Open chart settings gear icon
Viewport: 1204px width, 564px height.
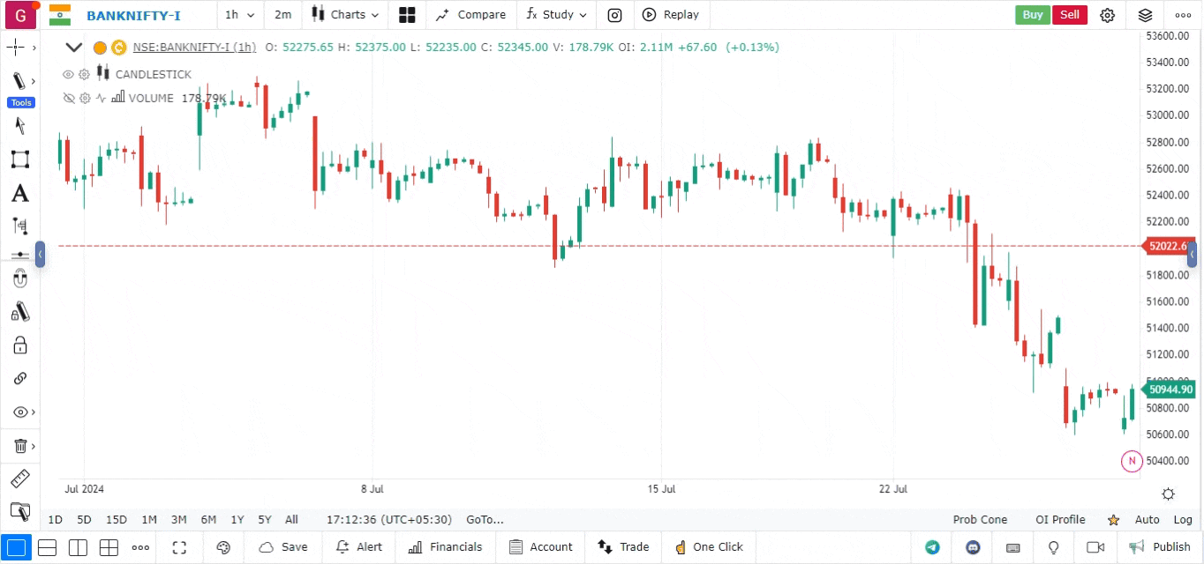point(1108,15)
